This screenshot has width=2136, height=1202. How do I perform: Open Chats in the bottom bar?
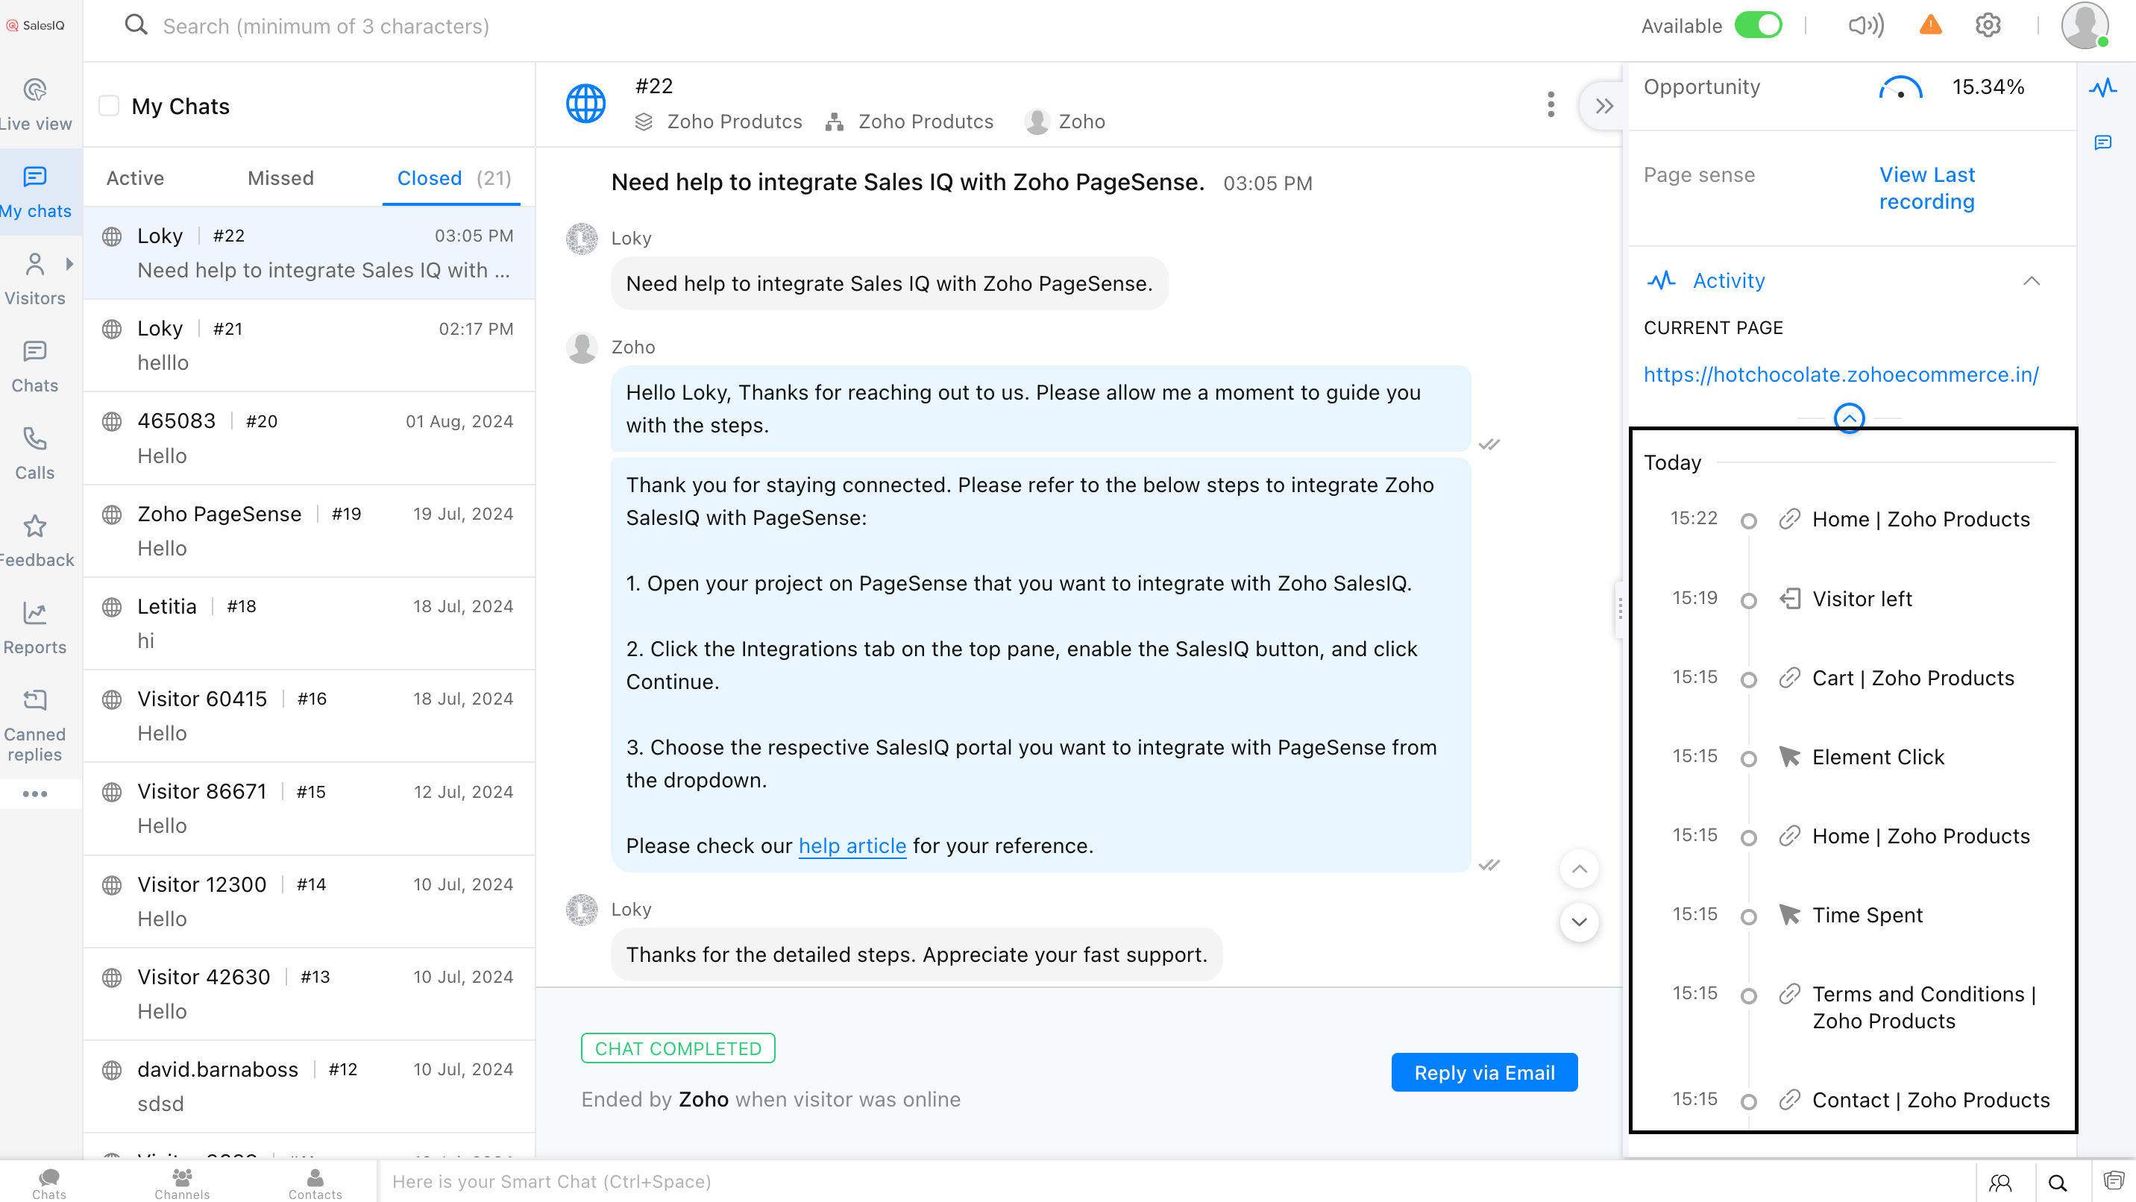(x=49, y=1183)
